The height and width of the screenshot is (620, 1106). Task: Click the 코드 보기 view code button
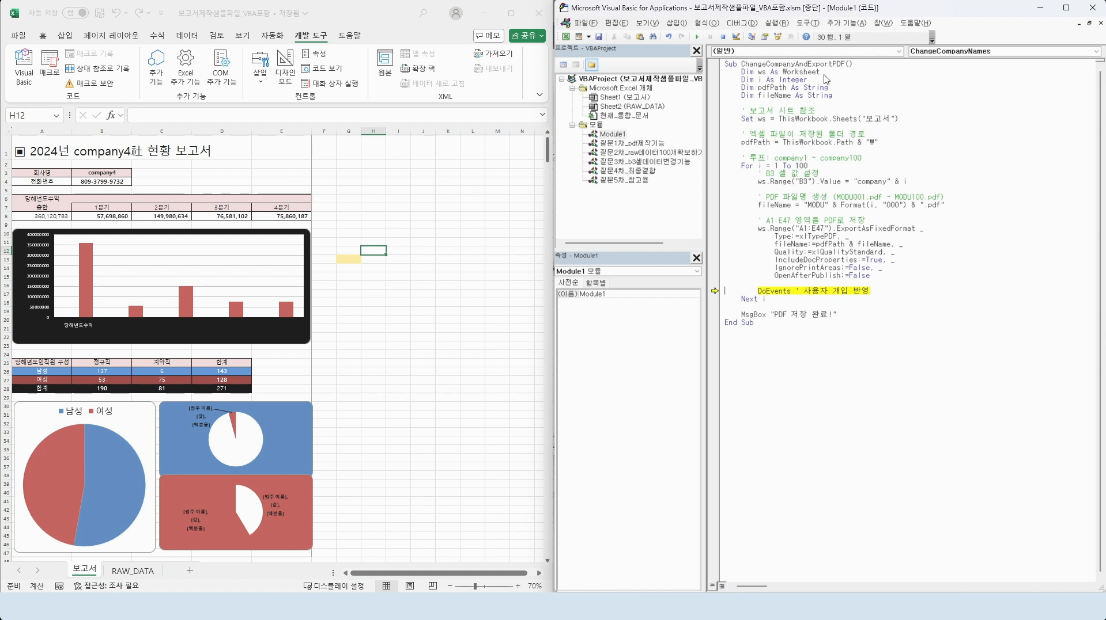tap(322, 69)
